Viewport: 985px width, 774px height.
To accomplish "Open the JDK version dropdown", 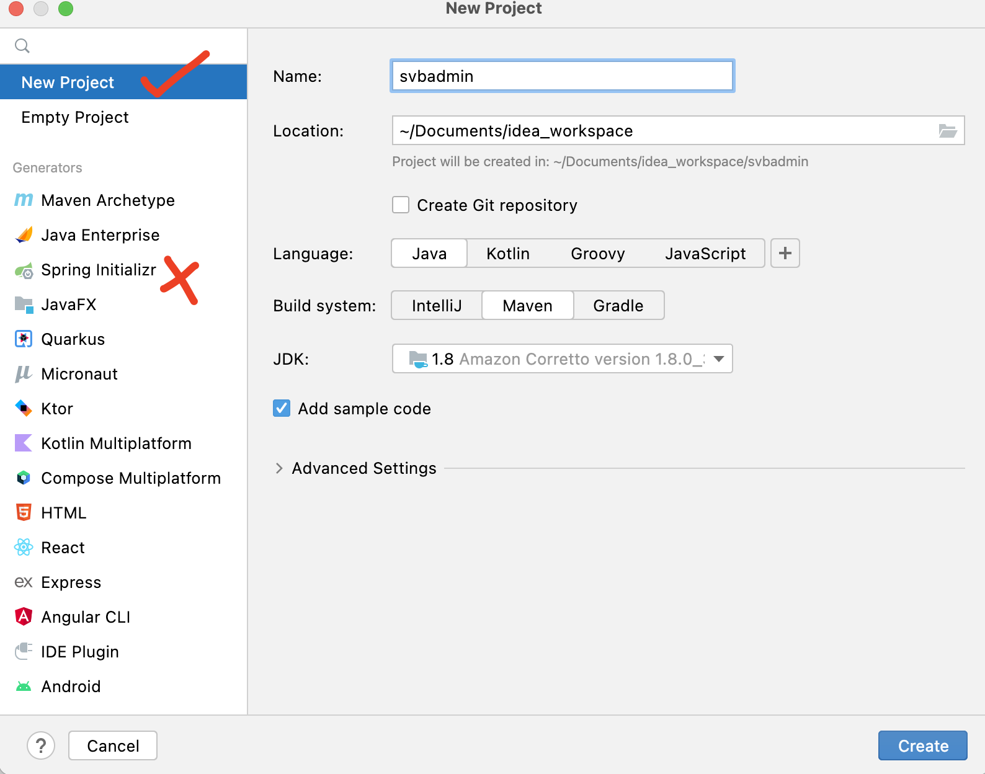I will point(563,358).
